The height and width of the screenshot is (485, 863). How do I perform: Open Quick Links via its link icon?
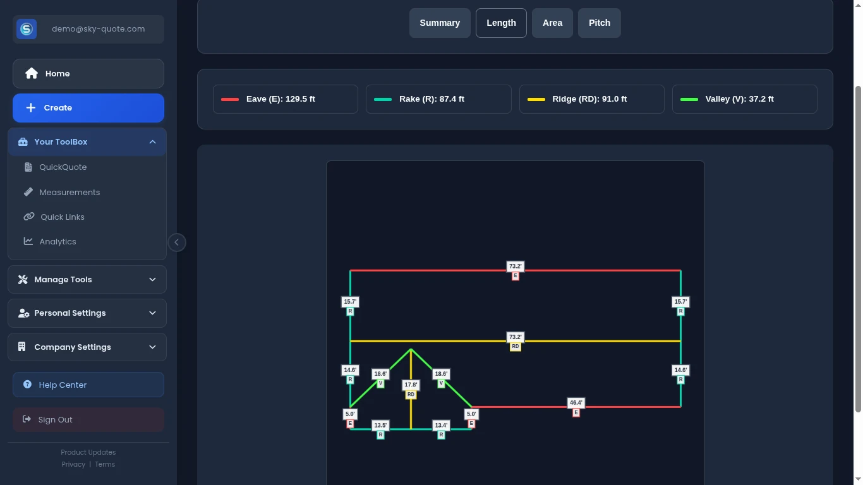(29, 217)
